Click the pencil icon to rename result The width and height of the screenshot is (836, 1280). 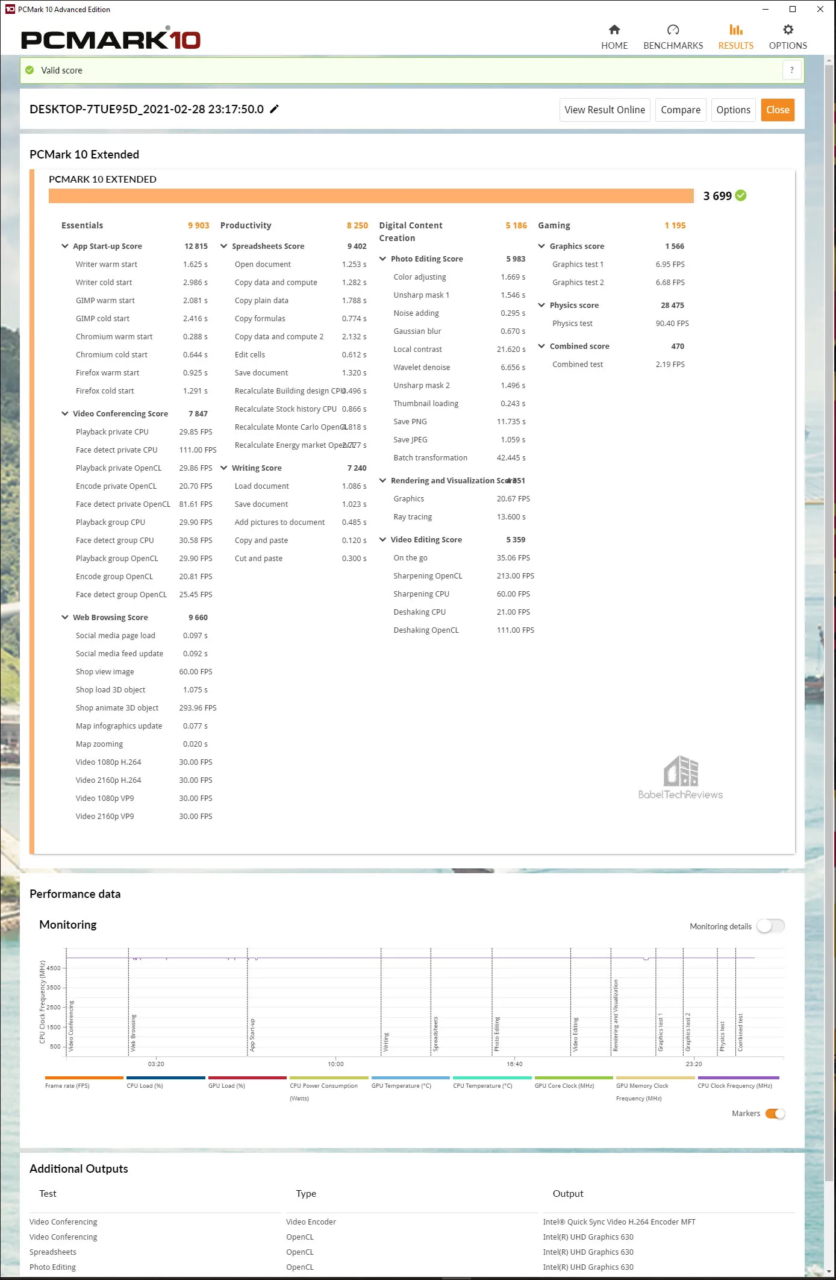pos(274,109)
